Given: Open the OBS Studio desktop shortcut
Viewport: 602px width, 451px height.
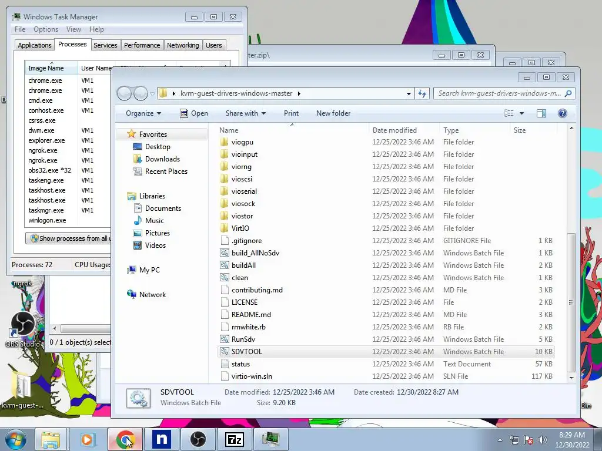Looking at the screenshot, I should 23,329.
